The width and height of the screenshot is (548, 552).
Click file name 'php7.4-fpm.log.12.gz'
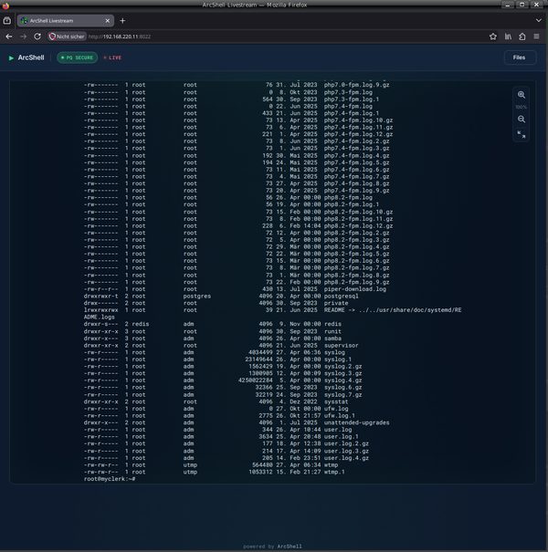click(358, 134)
